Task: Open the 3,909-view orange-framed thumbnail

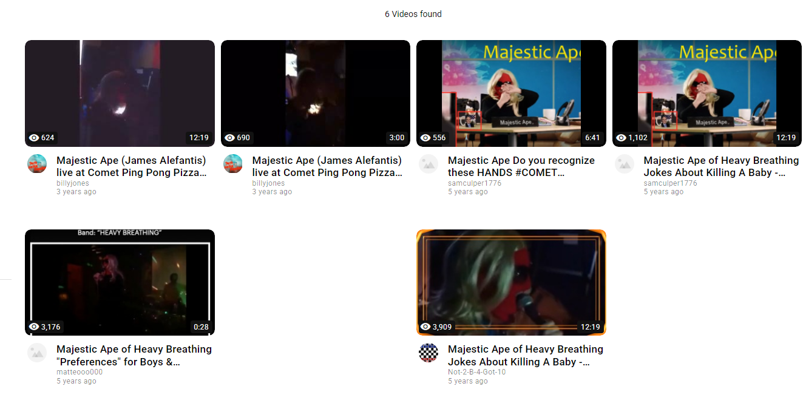Action: click(511, 282)
